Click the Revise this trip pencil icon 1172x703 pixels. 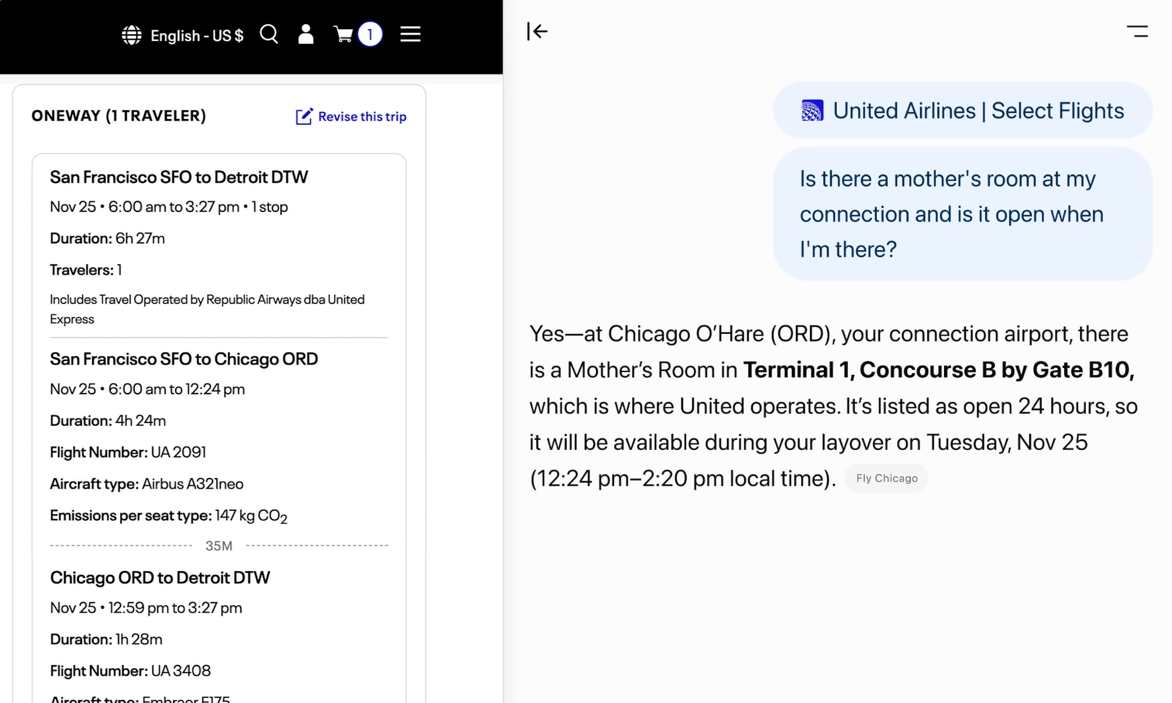click(304, 117)
